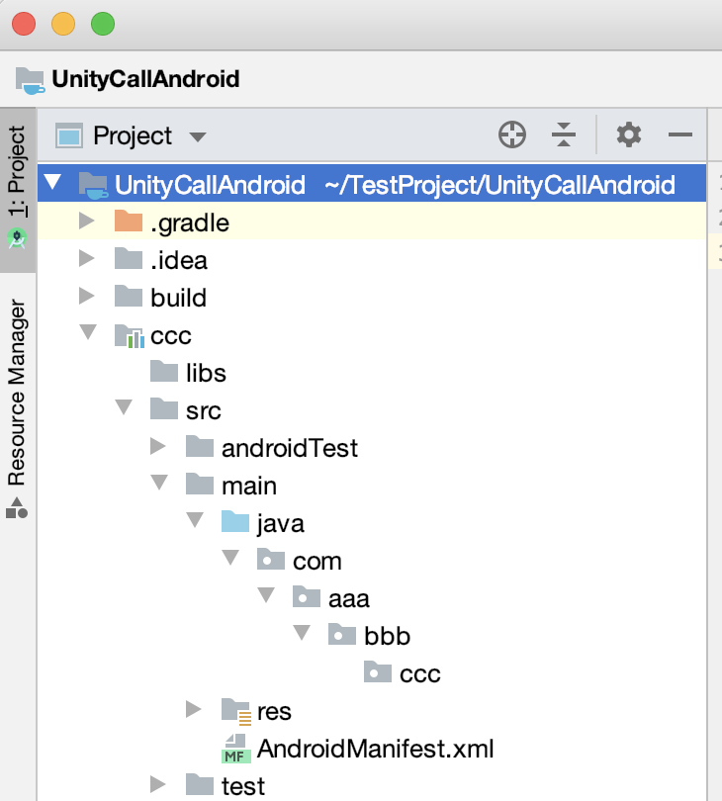Screen dimensions: 722x801
Task: Click the Project view window icon
Action: 69,135
